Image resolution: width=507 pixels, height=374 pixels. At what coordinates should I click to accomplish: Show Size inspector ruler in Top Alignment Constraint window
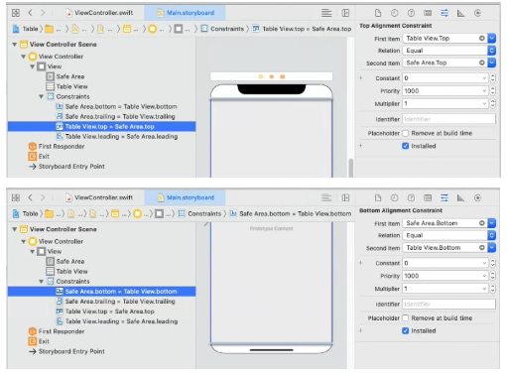[460, 13]
